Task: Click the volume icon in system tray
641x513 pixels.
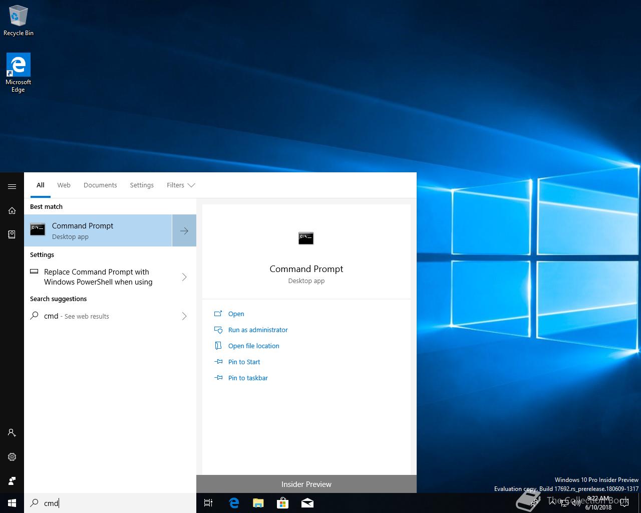Action: coord(576,503)
